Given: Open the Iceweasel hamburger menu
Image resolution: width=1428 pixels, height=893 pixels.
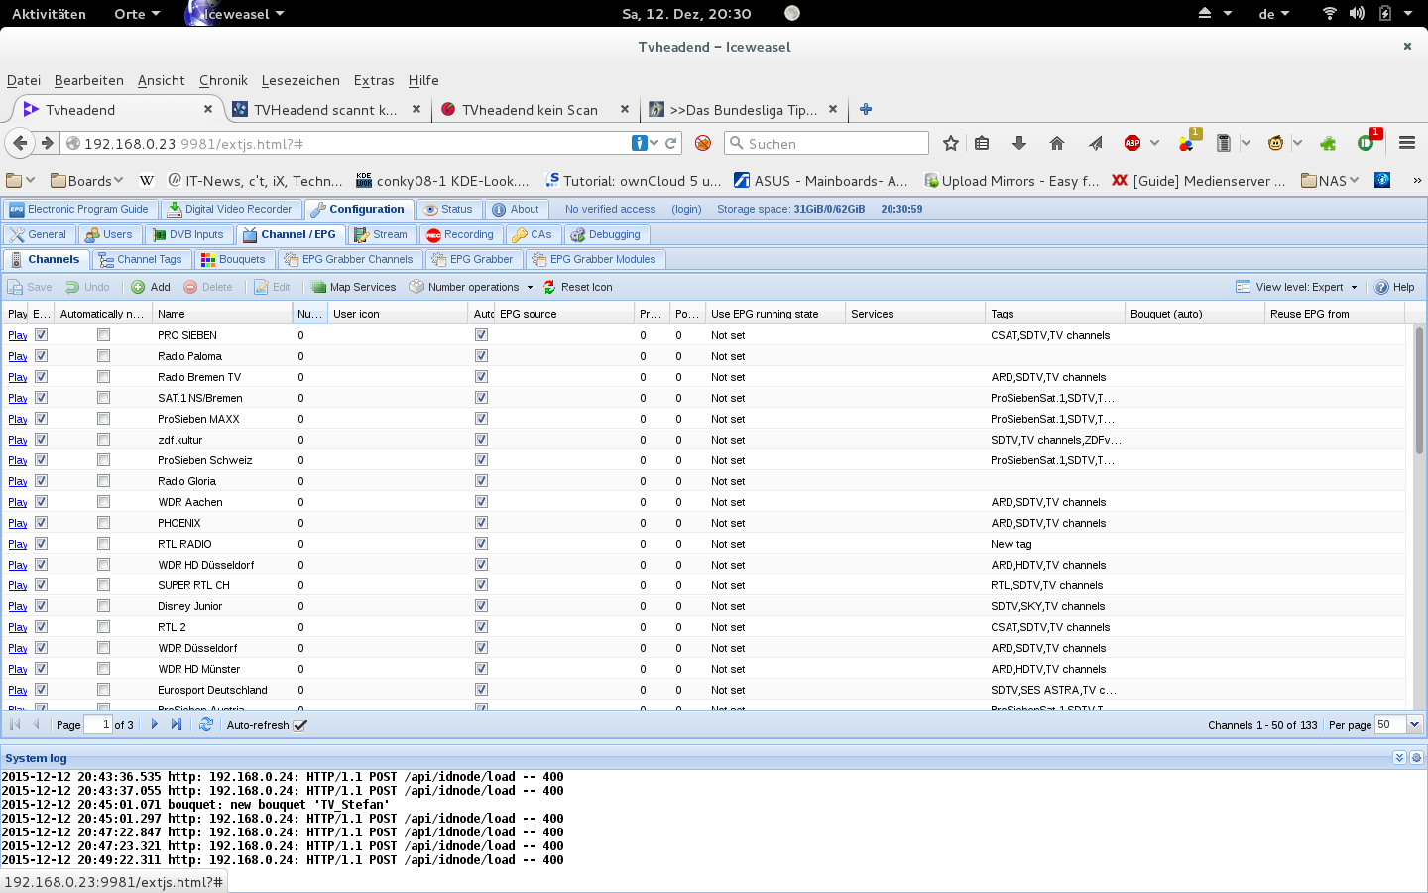Looking at the screenshot, I should pos(1407,143).
